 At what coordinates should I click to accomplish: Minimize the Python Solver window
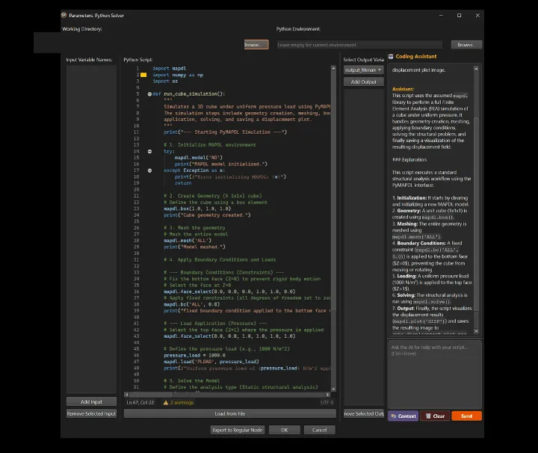tap(441, 16)
